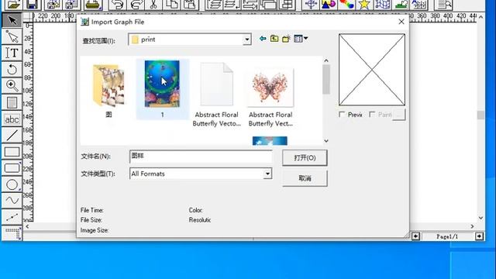The width and height of the screenshot is (496, 279).
Task: Select the blank Abstract Floral Butterfly Vector file
Action: coord(217,95)
